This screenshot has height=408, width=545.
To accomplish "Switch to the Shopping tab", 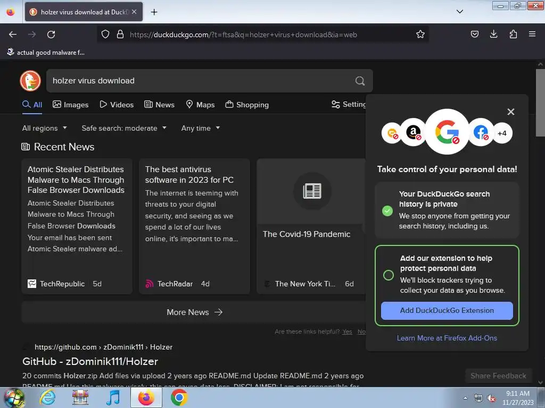I will 247,105.
